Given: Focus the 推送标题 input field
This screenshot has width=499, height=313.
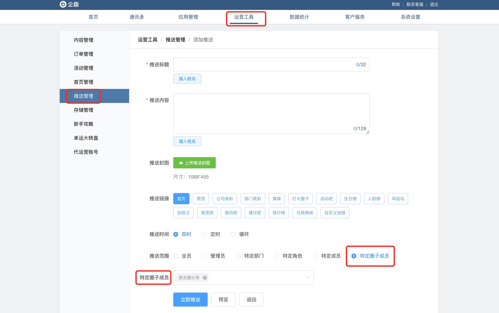Looking at the screenshot, I should (x=271, y=65).
